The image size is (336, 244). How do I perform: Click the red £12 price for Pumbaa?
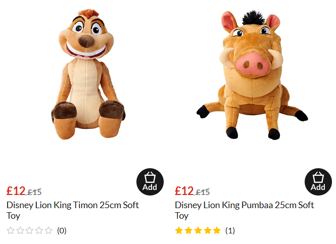tap(184, 191)
